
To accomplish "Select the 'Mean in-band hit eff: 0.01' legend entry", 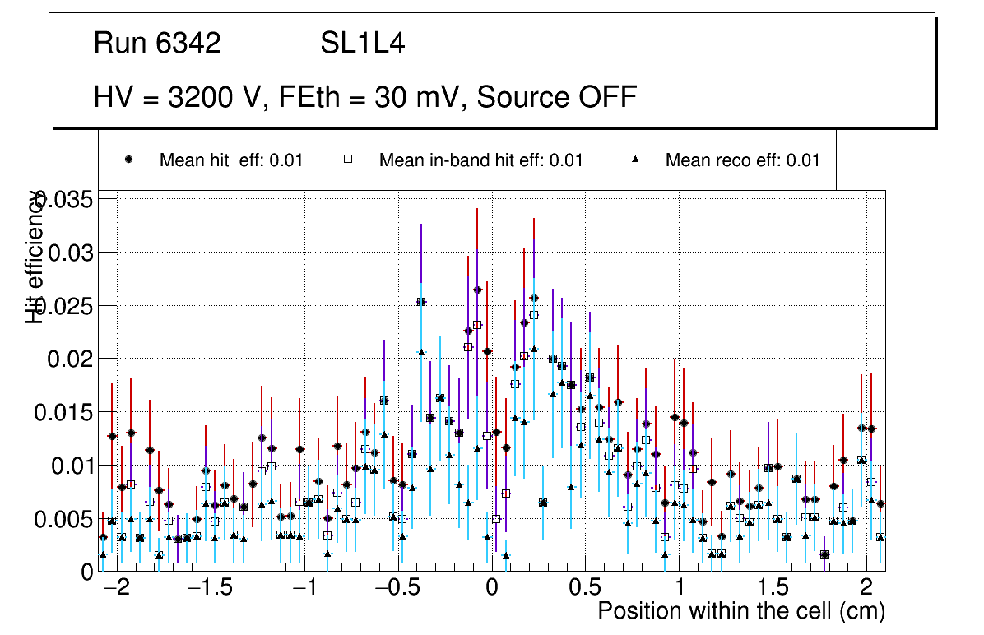I will click(x=480, y=160).
